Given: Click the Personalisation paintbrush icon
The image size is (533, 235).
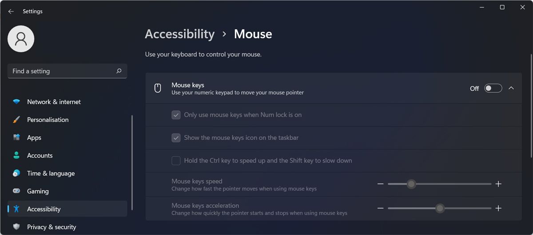Looking at the screenshot, I should [x=16, y=120].
